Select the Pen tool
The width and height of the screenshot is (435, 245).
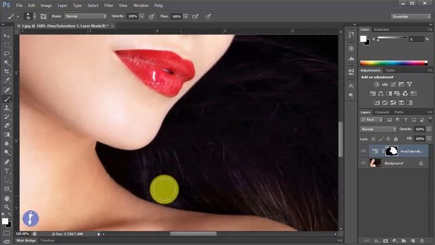tap(7, 162)
